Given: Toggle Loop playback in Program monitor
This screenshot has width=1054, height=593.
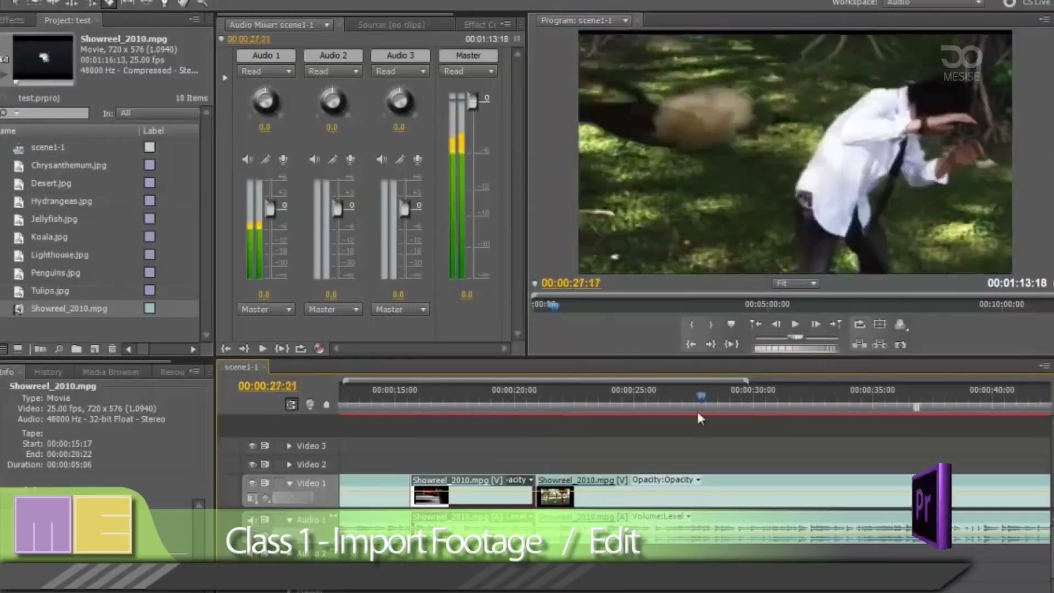Looking at the screenshot, I should click(x=860, y=325).
